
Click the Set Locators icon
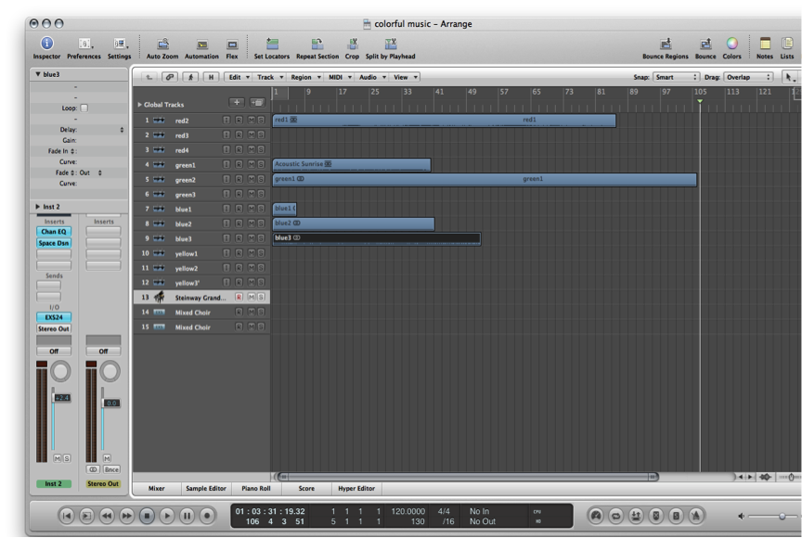(272, 44)
